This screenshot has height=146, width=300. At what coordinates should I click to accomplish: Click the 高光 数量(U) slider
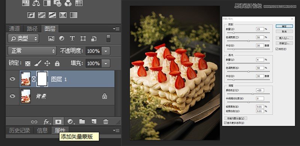point(248,63)
